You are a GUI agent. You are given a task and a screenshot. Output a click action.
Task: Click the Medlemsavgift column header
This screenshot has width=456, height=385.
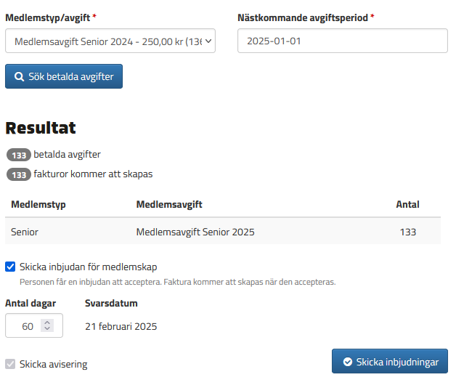(x=169, y=205)
